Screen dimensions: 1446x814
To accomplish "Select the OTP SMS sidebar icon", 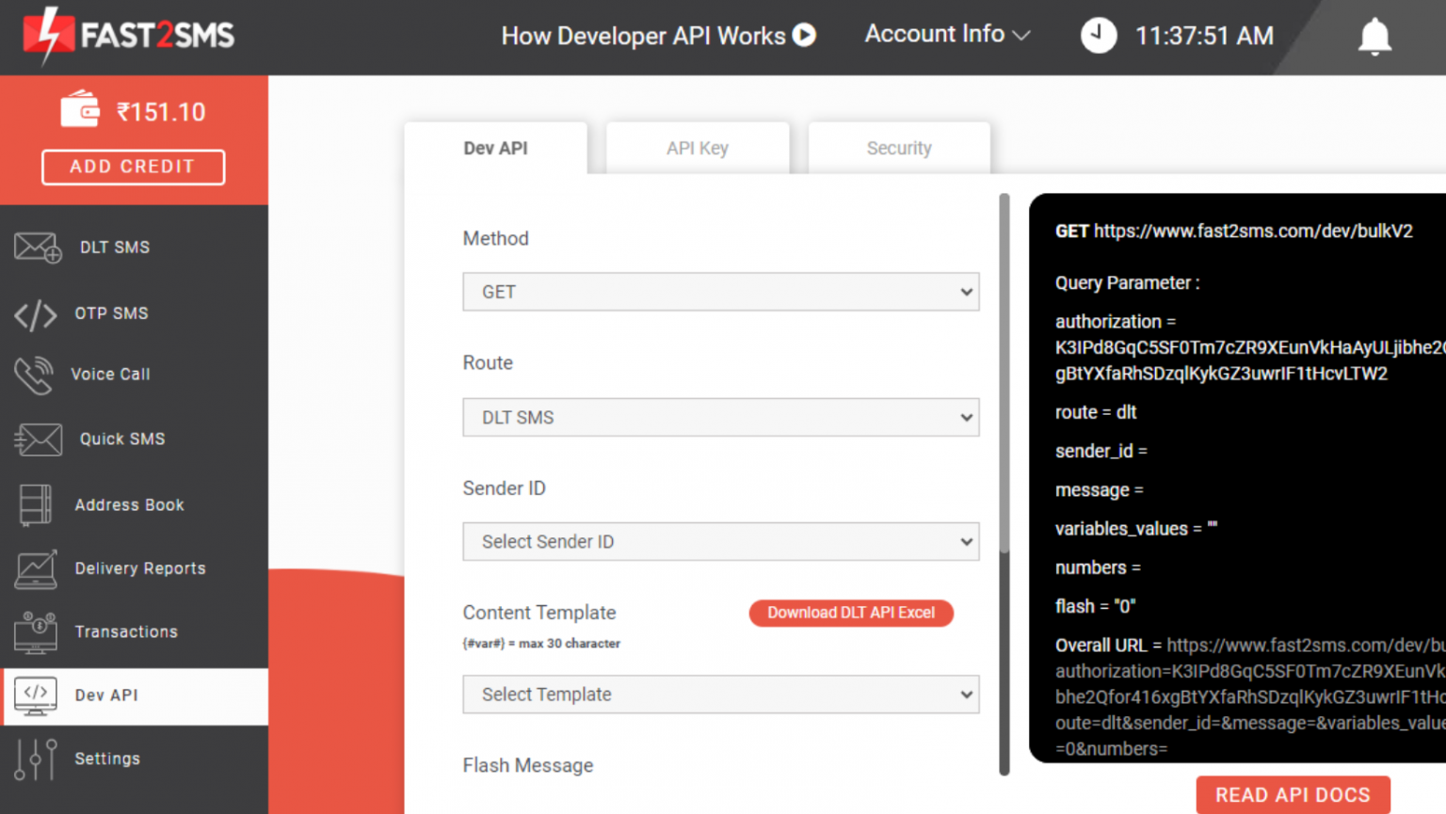I will coord(36,314).
